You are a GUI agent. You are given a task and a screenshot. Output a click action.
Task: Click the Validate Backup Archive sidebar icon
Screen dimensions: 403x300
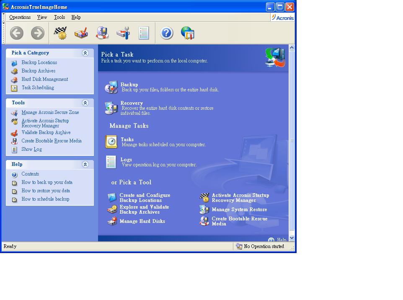tap(14, 133)
